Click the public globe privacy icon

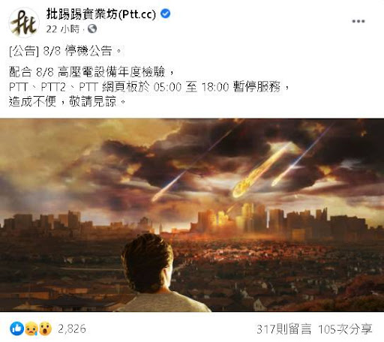coord(92,28)
